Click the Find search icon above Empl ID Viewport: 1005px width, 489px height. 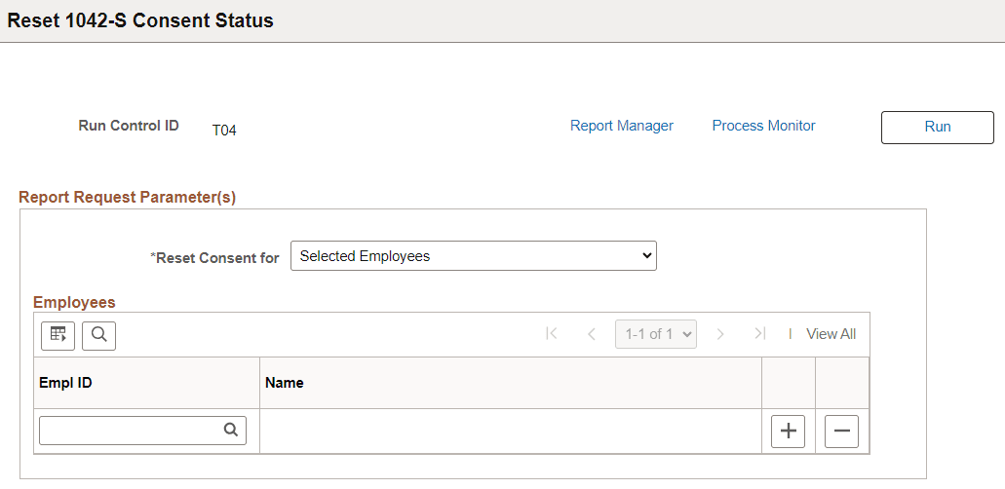[98, 335]
